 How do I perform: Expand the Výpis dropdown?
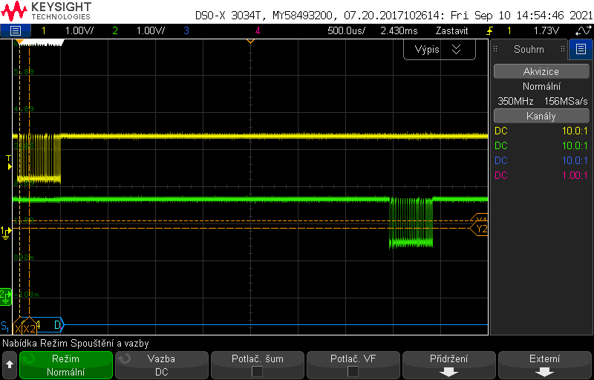pyautogui.click(x=439, y=49)
